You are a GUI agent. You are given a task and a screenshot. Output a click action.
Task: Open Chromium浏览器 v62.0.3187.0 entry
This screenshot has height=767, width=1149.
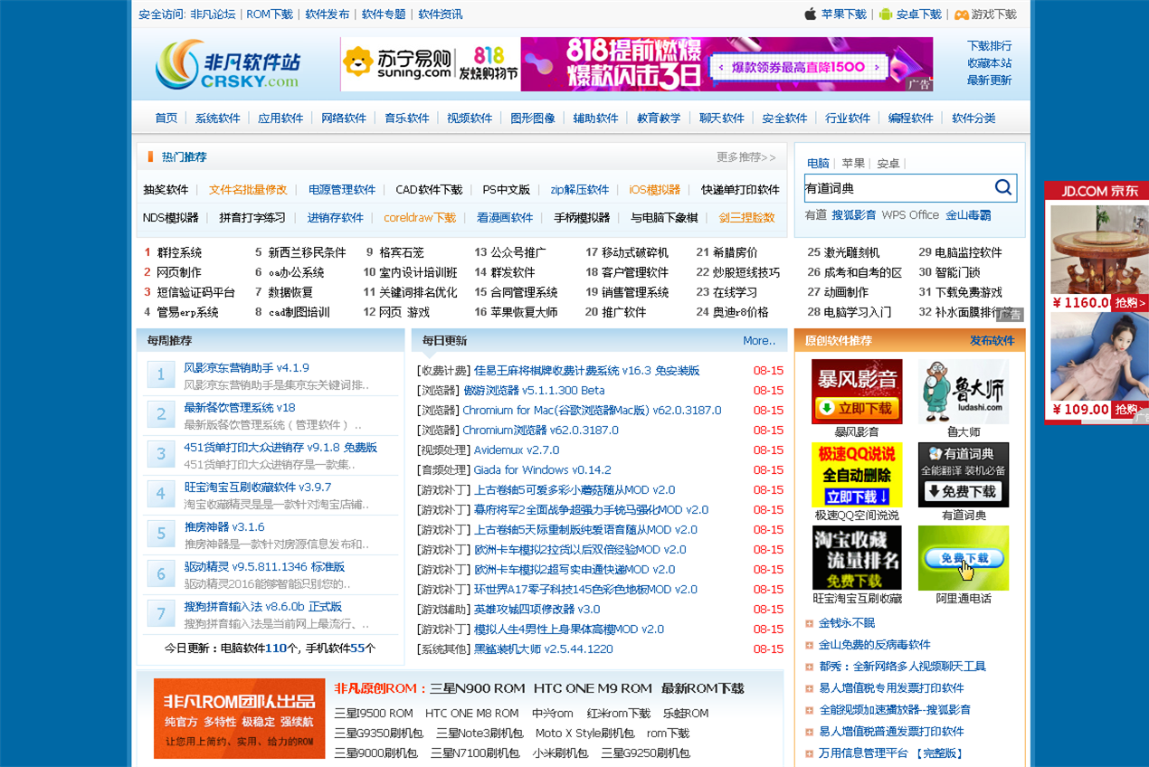pyautogui.click(x=541, y=430)
